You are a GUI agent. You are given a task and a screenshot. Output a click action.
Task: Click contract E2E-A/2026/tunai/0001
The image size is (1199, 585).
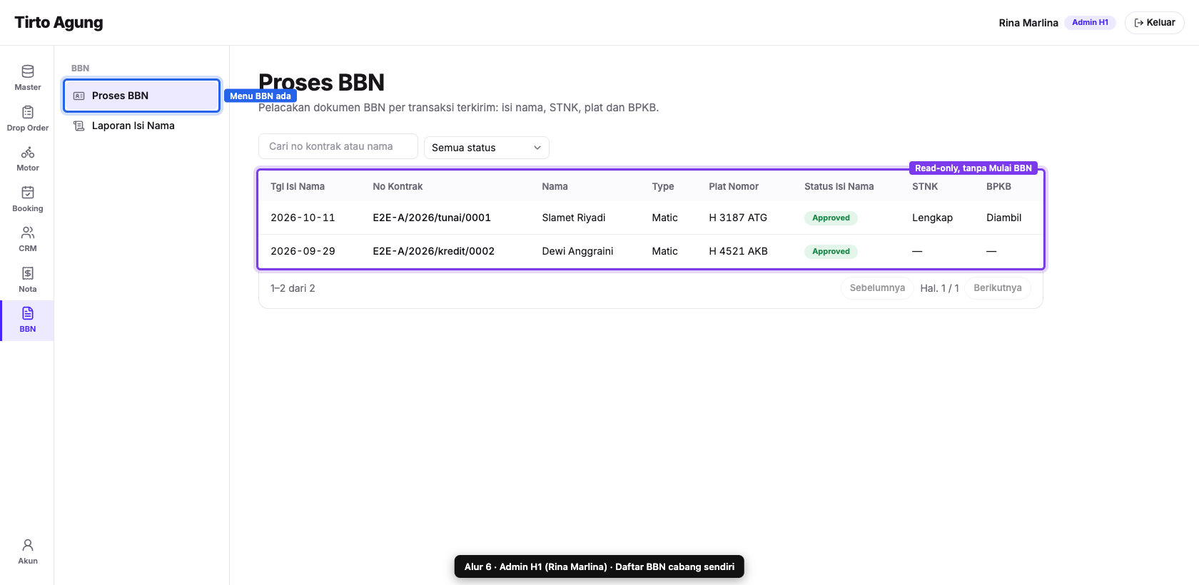click(432, 218)
